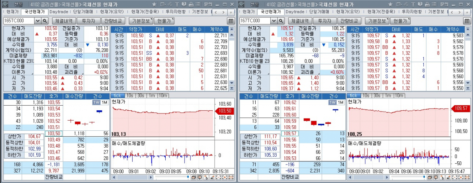The height and width of the screenshot is (183, 473).
Task: Click the chart pencil draw icon in left chart toolbar
Action: (212, 177)
